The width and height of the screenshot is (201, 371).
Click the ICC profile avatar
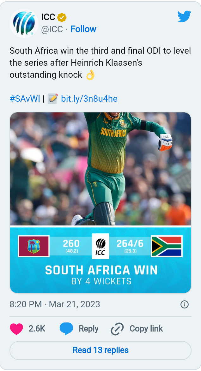24,24
